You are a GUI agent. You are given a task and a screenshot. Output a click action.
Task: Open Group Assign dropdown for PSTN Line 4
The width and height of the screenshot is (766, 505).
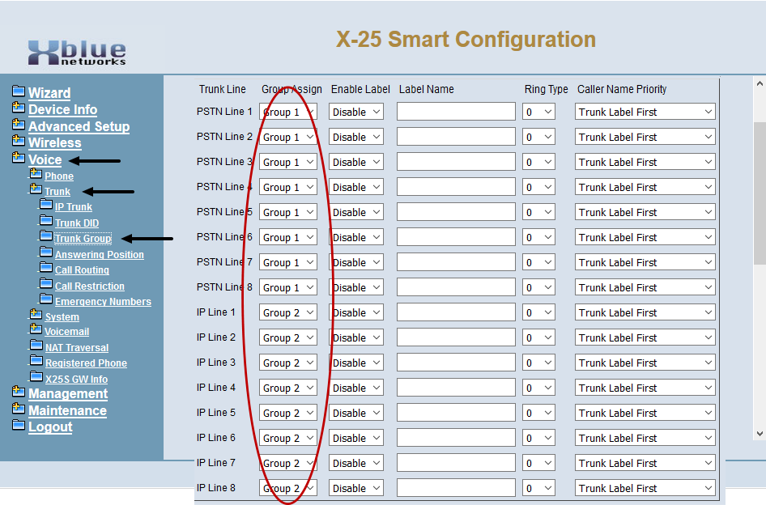288,187
